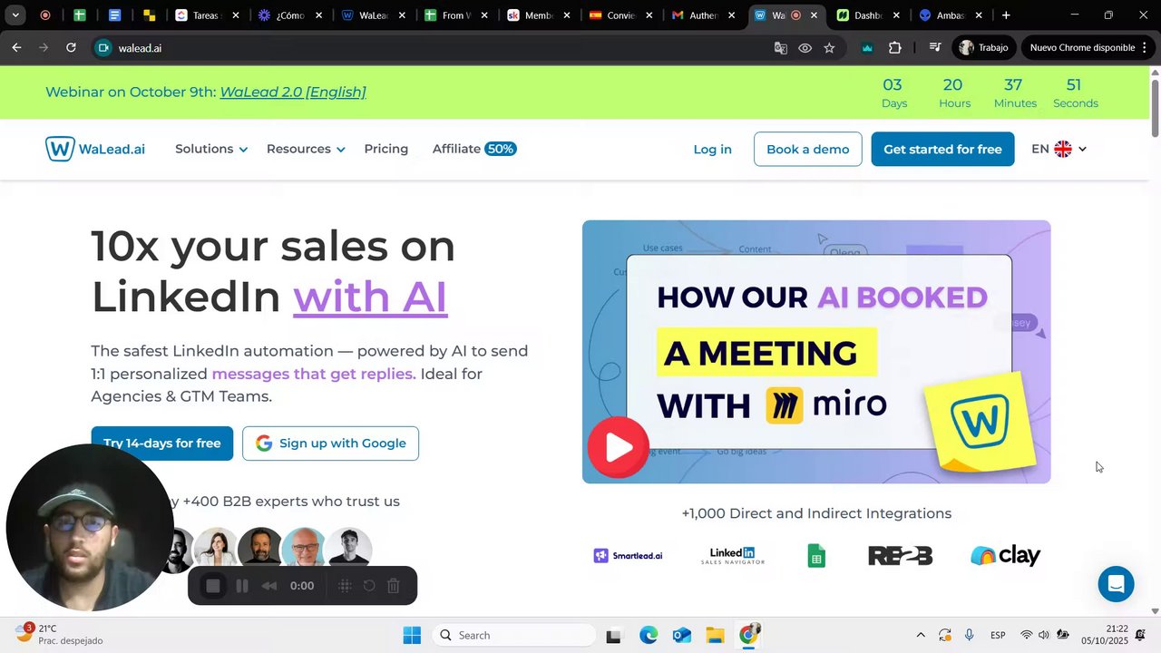Open the EN language selector
This screenshot has height=653, width=1161.
coord(1059,149)
